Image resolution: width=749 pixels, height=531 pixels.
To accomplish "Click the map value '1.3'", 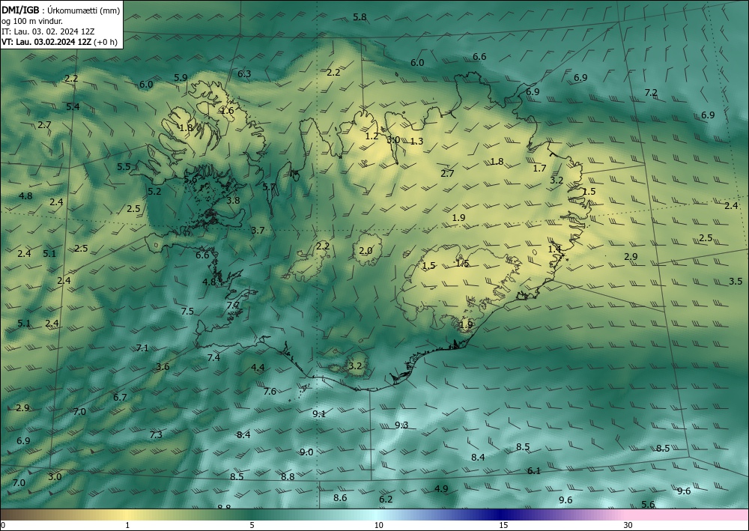I will click(x=417, y=141).
